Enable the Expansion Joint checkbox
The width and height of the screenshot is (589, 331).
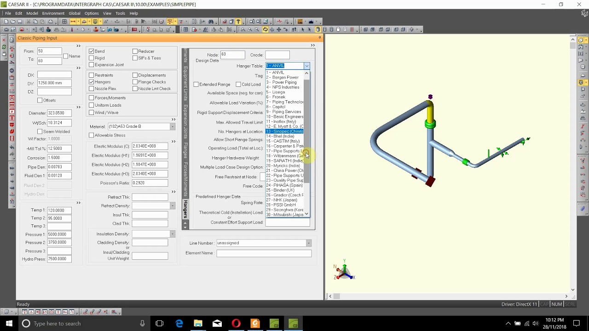[x=92, y=65]
